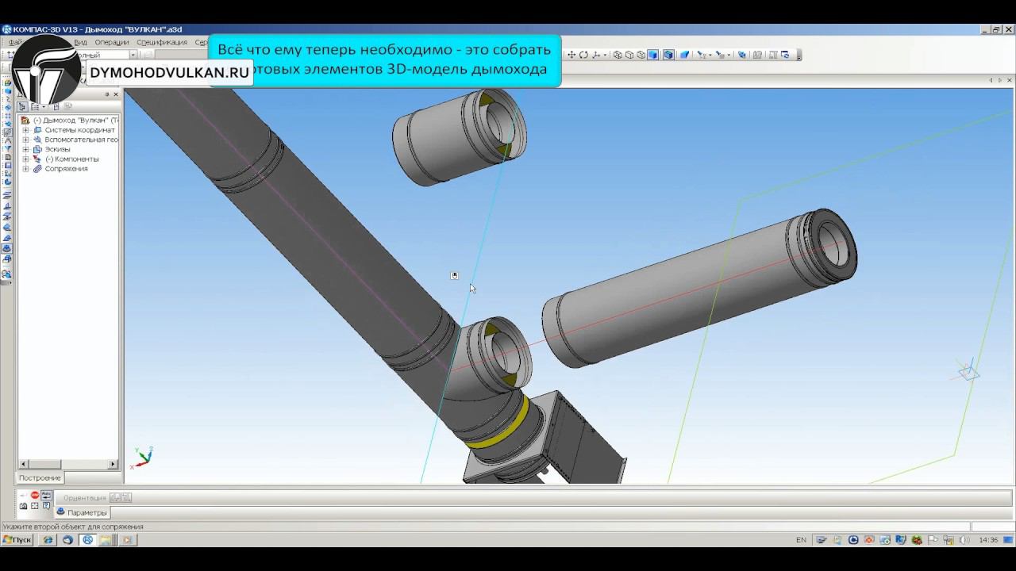Expand the Эскизы tree node

[25, 149]
